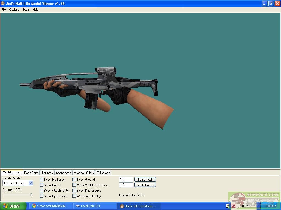The width and height of the screenshot is (281, 210).
Task: Click the Opacity slider handle
Action: 31,195
